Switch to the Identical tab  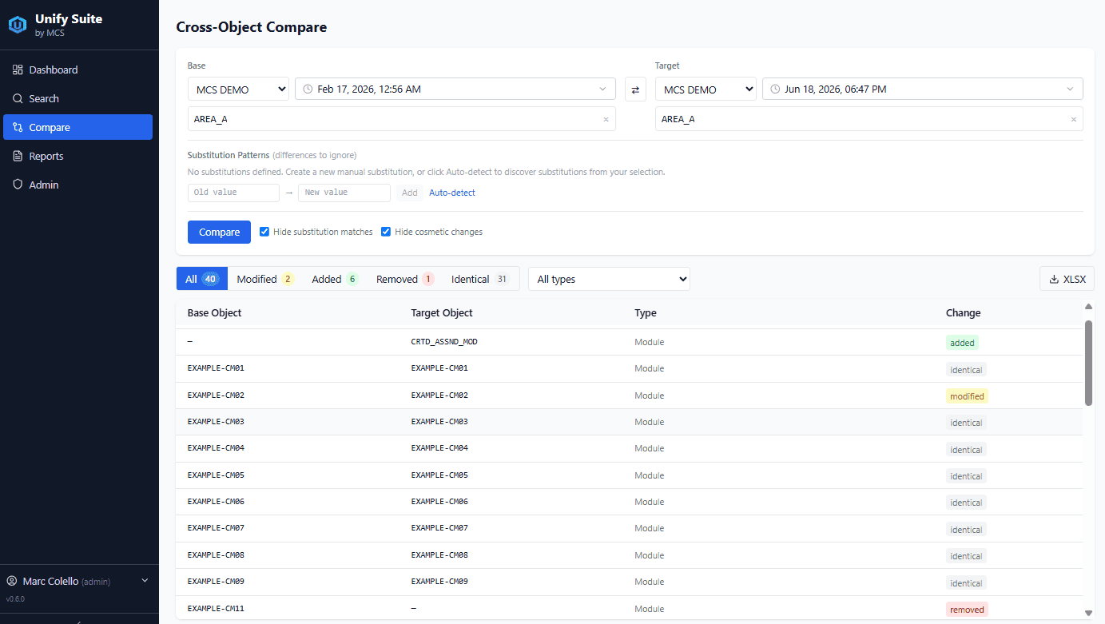pyautogui.click(x=480, y=279)
